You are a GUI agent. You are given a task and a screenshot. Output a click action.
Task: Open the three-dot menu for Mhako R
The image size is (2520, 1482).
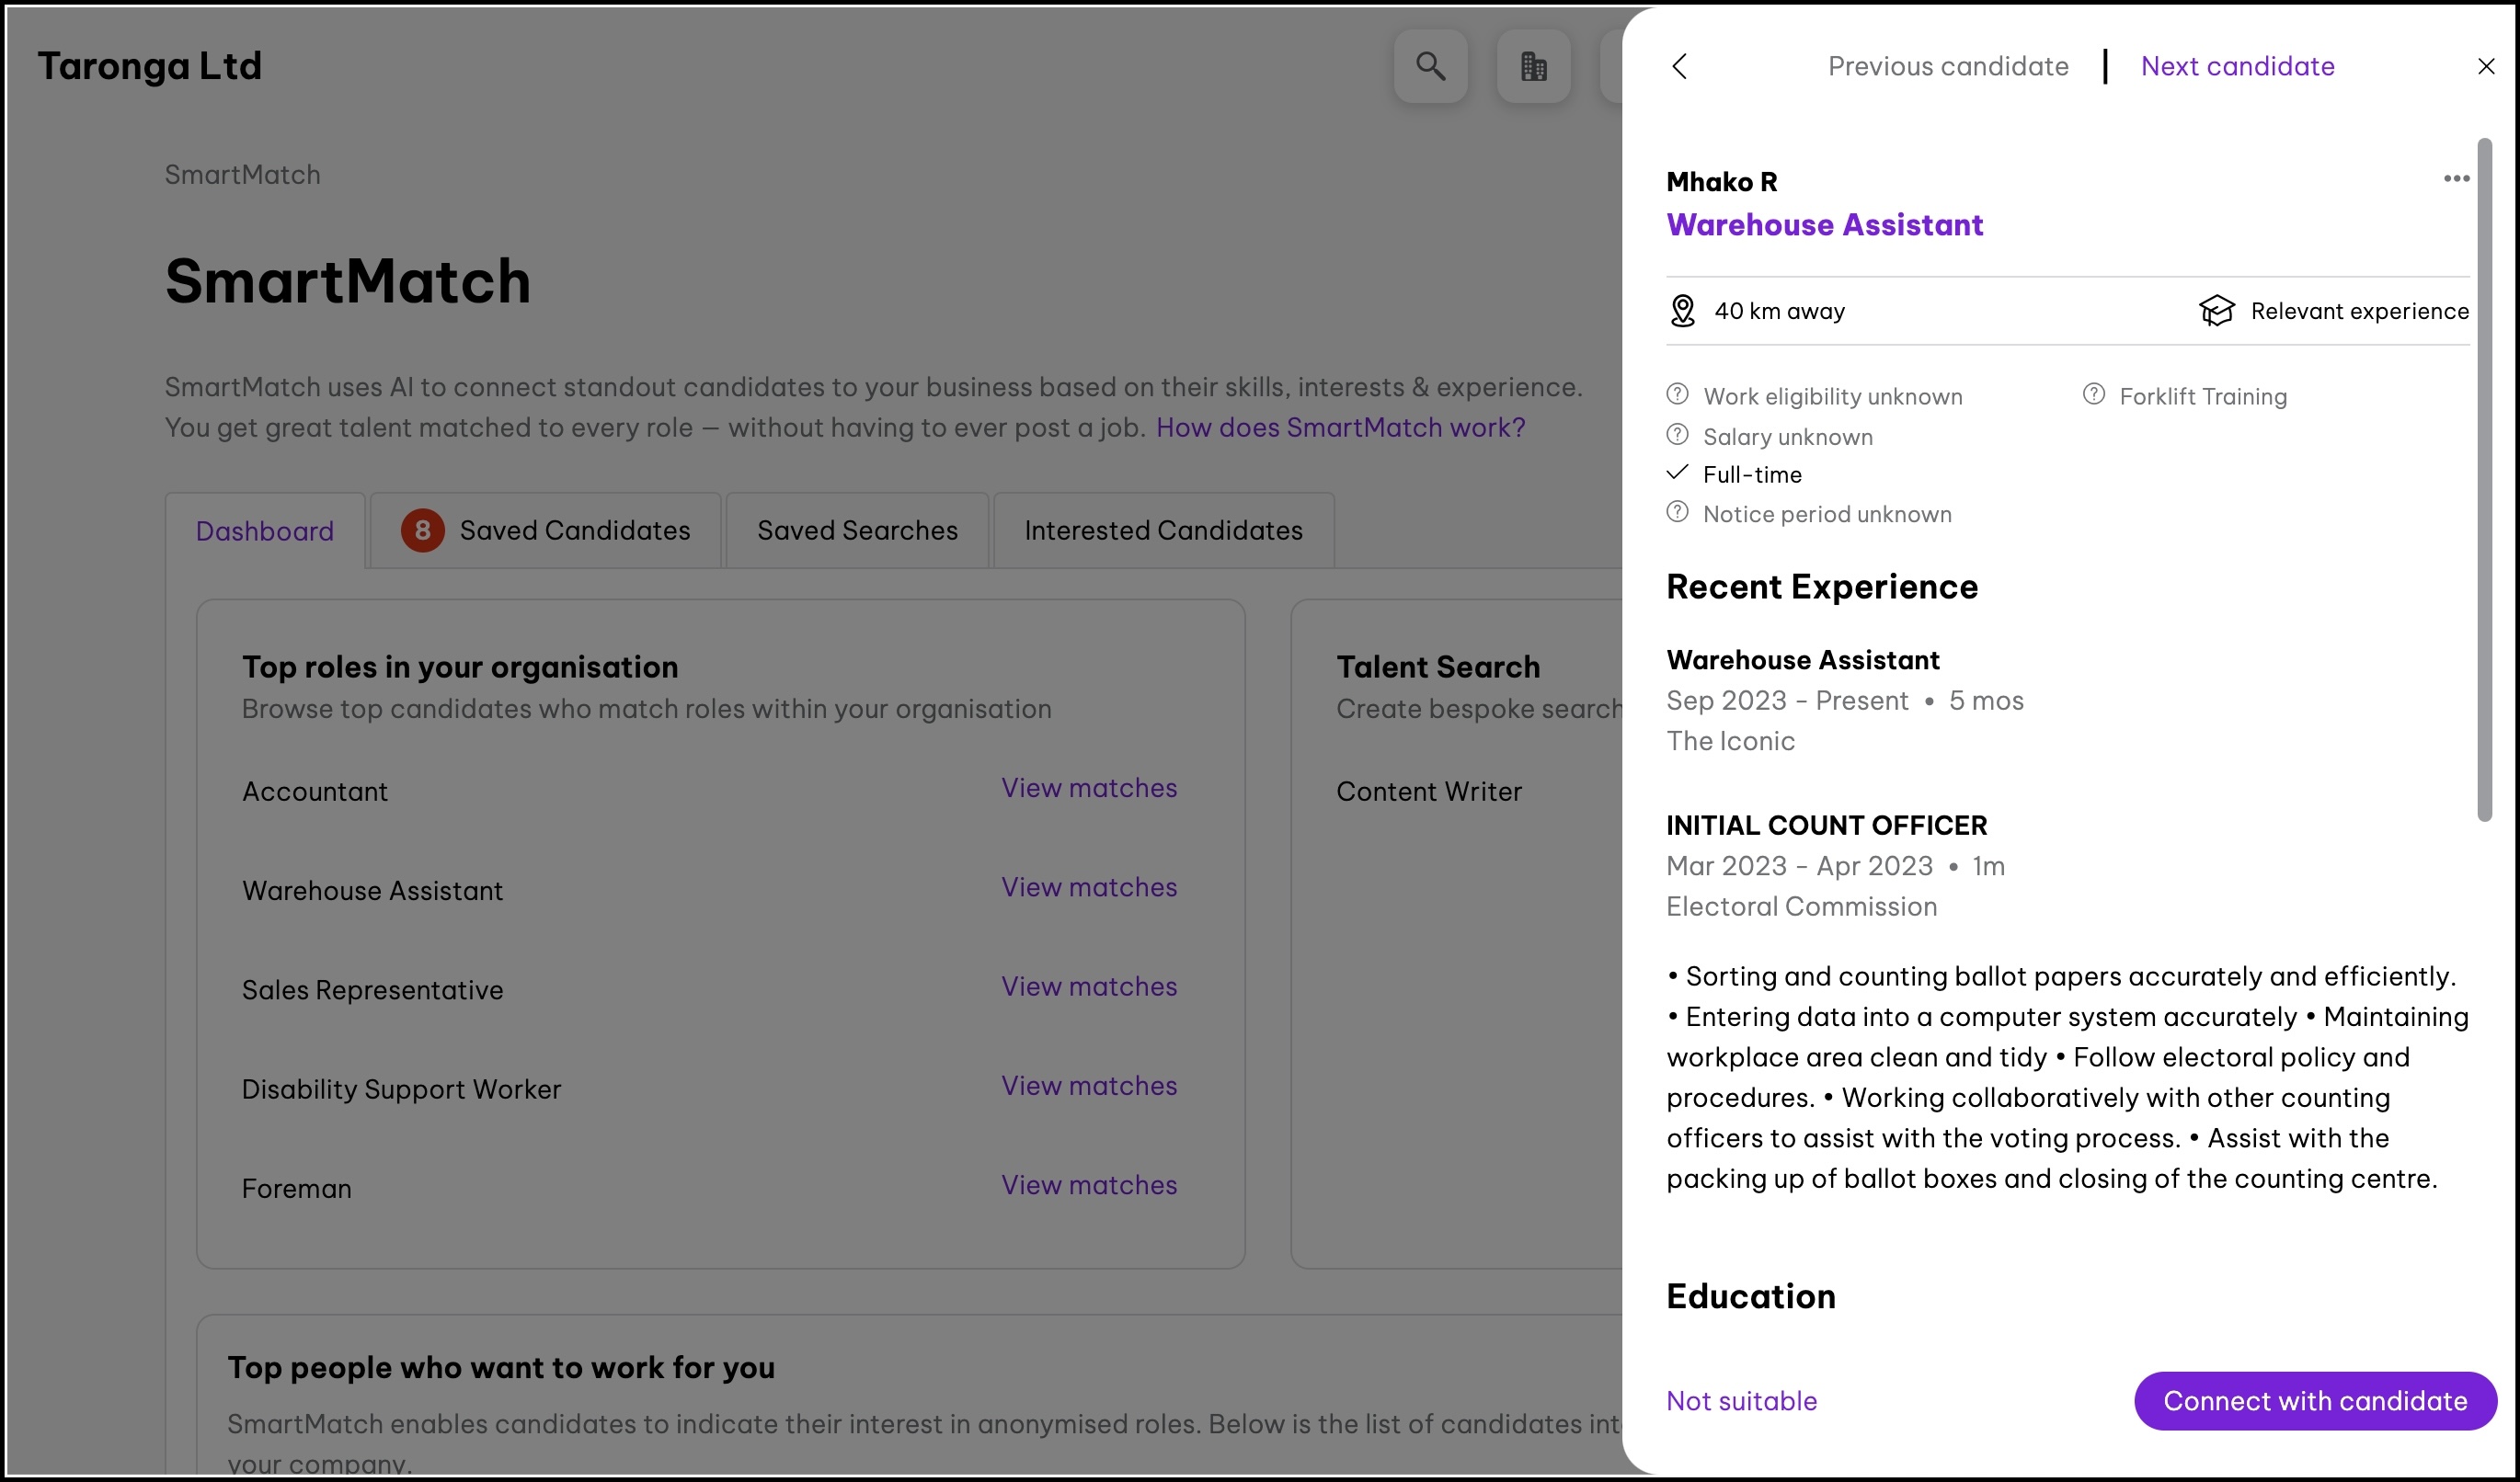[x=2456, y=179]
